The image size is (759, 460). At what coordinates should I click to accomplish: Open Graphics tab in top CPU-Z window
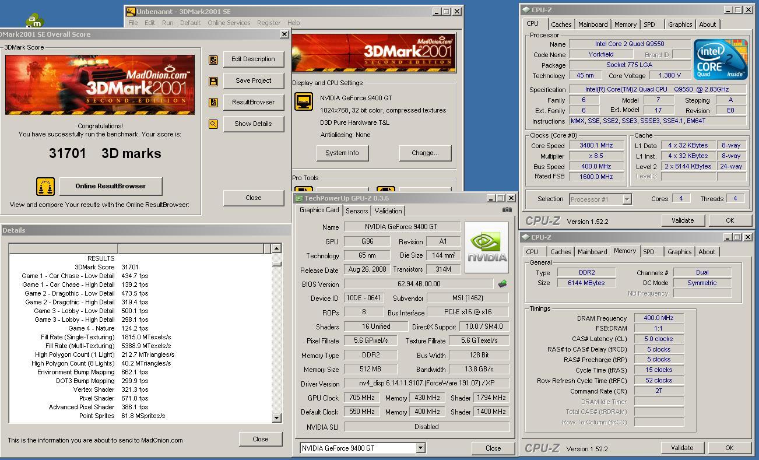pyautogui.click(x=680, y=24)
